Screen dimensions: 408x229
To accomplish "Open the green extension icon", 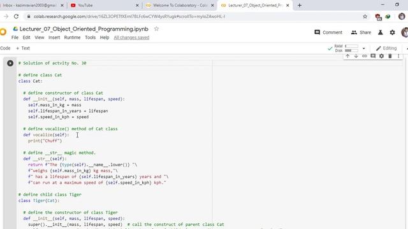I will (388, 17).
